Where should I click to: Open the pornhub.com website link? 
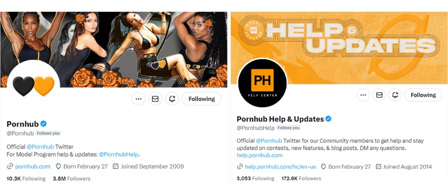33,166
